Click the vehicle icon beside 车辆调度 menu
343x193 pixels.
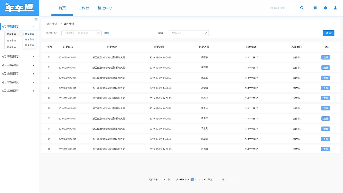pyautogui.click(x=4, y=27)
